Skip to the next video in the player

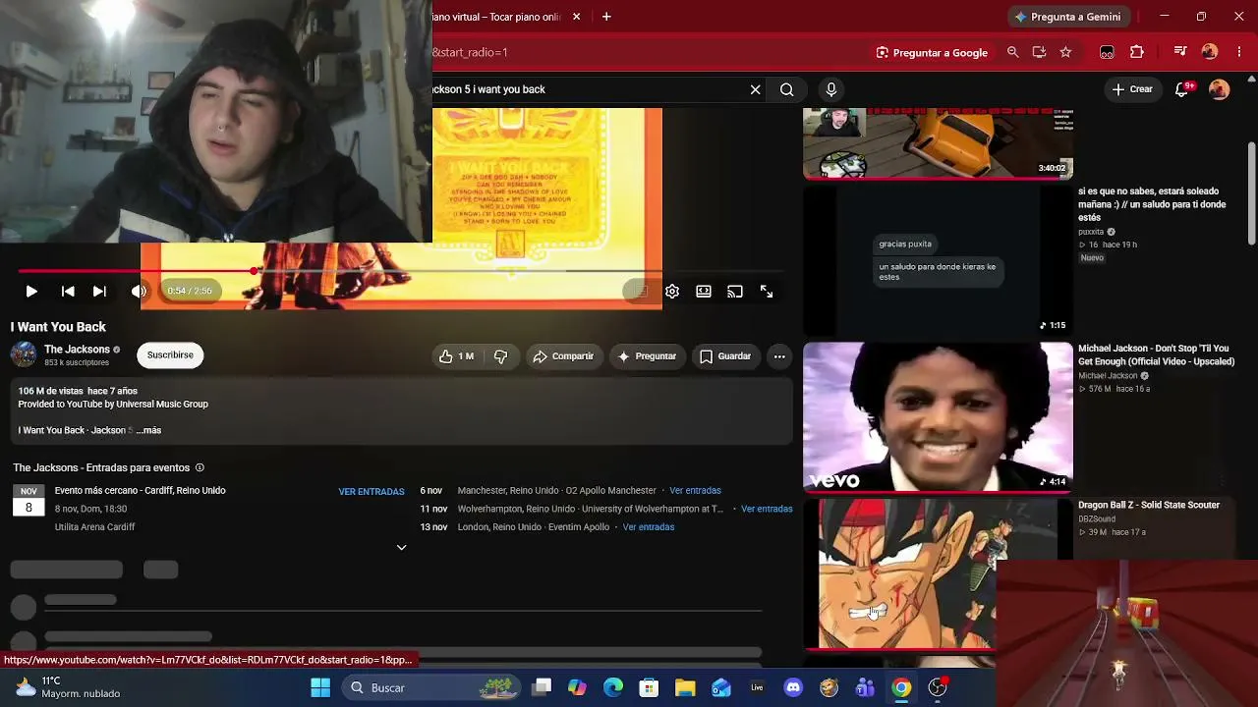(99, 292)
